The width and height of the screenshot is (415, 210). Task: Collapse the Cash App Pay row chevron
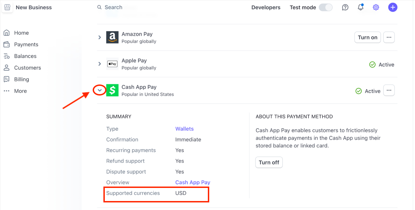pos(100,90)
